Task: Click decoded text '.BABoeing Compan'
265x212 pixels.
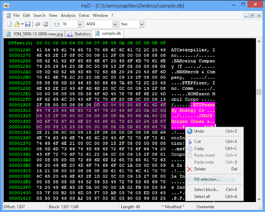Action: [x=193, y=61]
